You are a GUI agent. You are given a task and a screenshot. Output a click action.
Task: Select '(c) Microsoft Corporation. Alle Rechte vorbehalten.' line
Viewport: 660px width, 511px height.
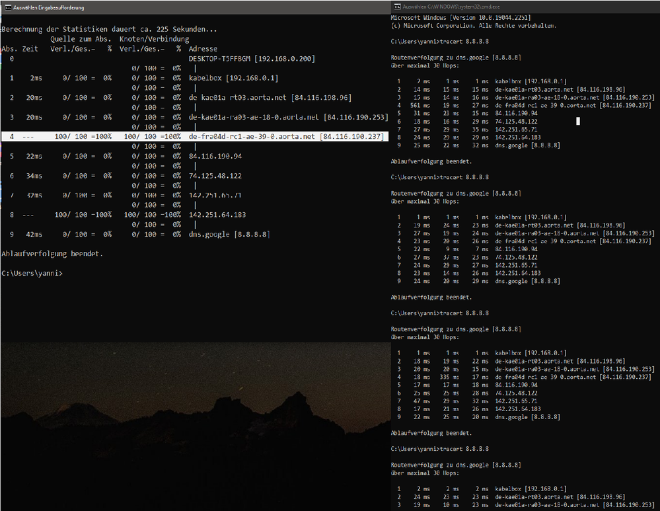[x=474, y=26]
